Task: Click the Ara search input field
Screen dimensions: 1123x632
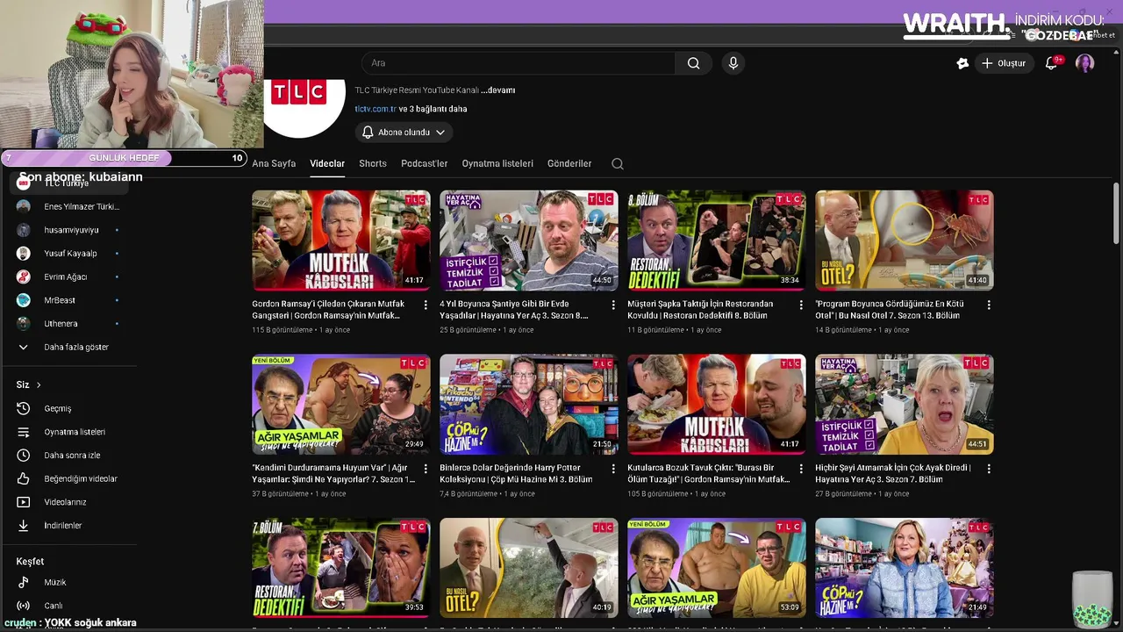Action: pos(519,63)
